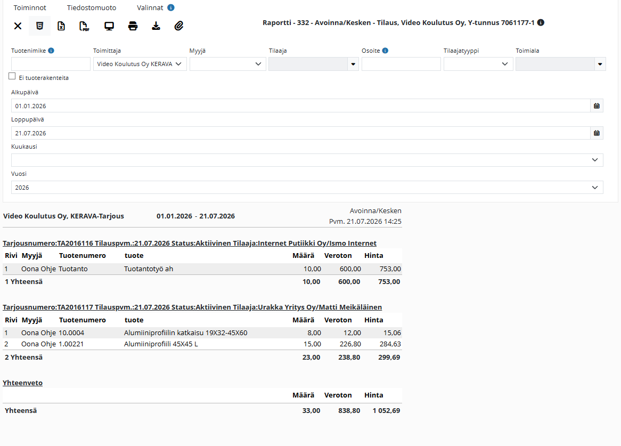The height and width of the screenshot is (446, 621).
Task: Expand the Vuosi dropdown showing 2026
Action: tap(307, 188)
